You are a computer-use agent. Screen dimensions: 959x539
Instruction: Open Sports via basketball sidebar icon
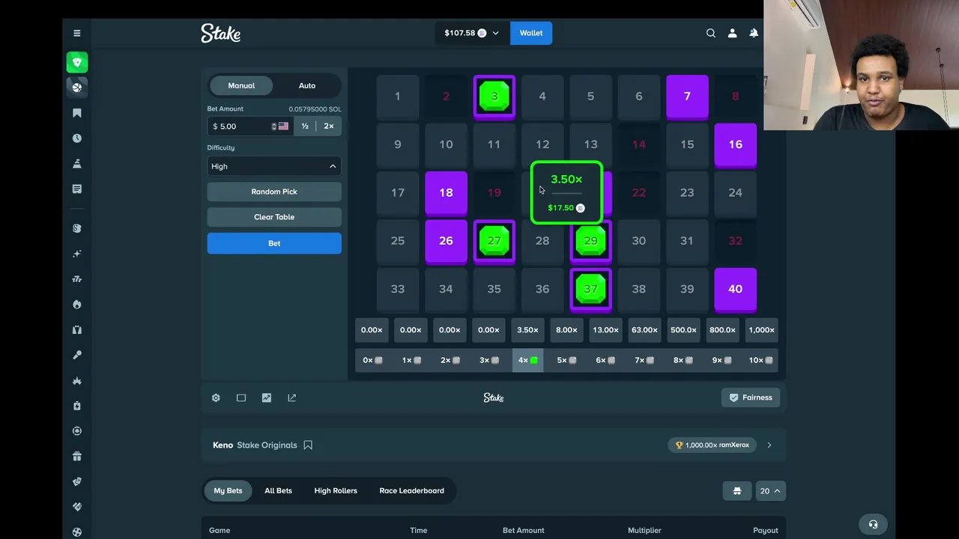coord(76,88)
